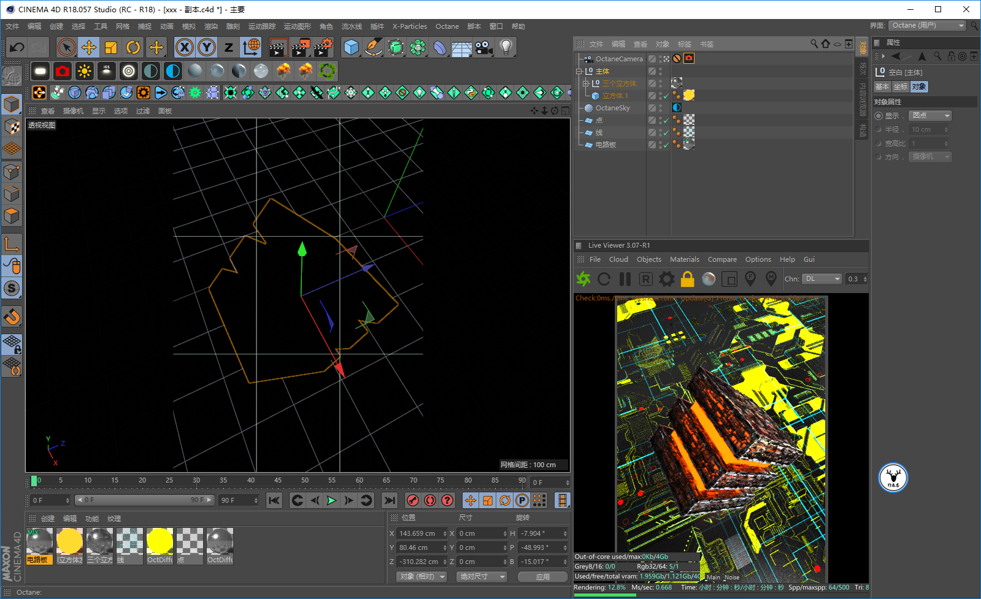Toggle Y axis lock
The width and height of the screenshot is (981, 599).
click(207, 47)
